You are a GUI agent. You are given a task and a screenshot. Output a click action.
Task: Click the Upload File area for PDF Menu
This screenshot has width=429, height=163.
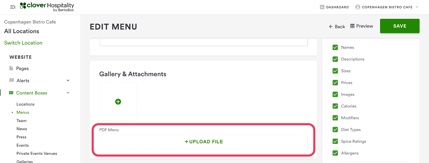[x=203, y=142]
